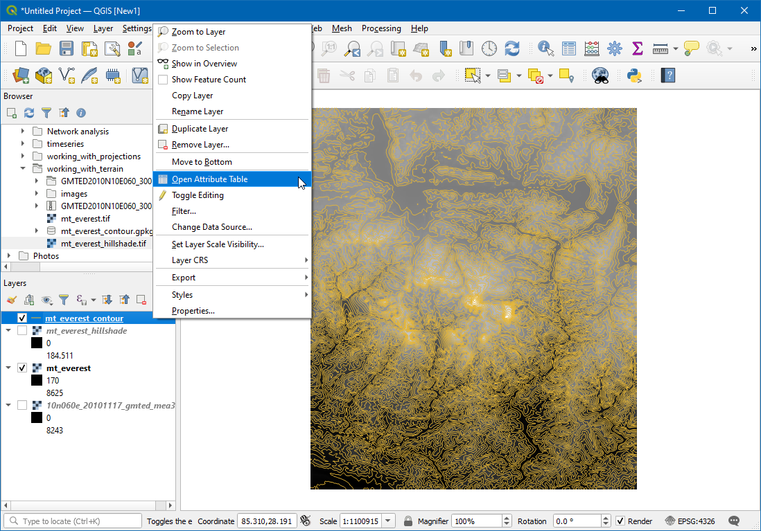Click the Refresh icon in Browser panel

click(x=29, y=113)
